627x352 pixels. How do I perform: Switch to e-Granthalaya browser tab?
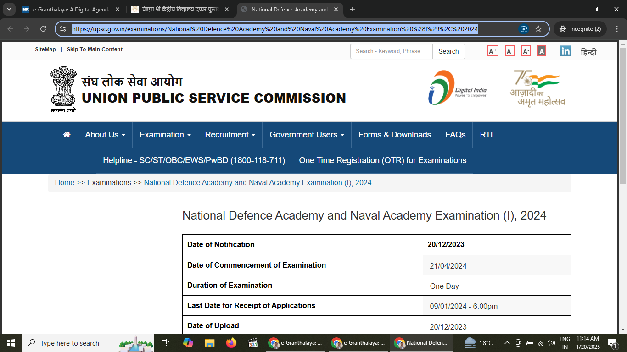tap(70, 9)
